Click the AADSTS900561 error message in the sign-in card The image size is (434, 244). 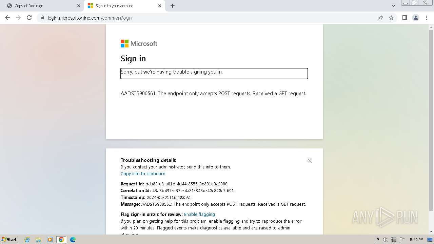click(x=213, y=94)
